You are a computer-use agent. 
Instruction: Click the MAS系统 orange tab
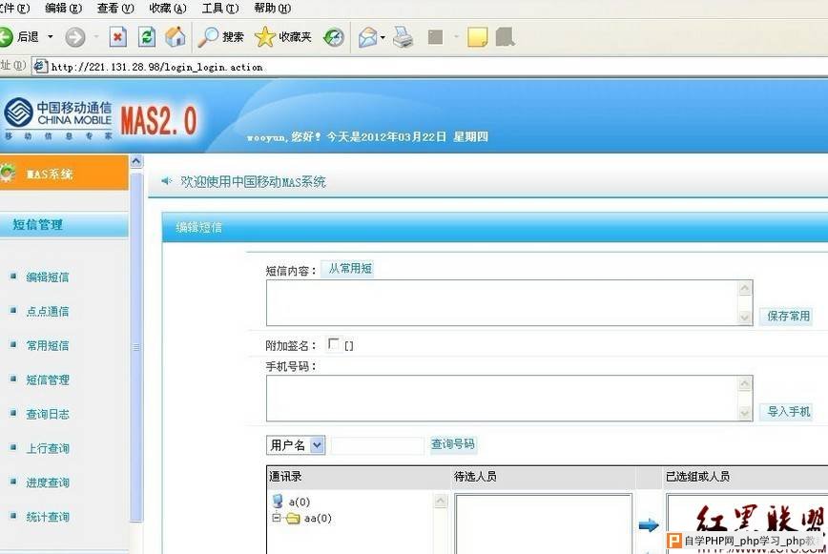(64, 173)
